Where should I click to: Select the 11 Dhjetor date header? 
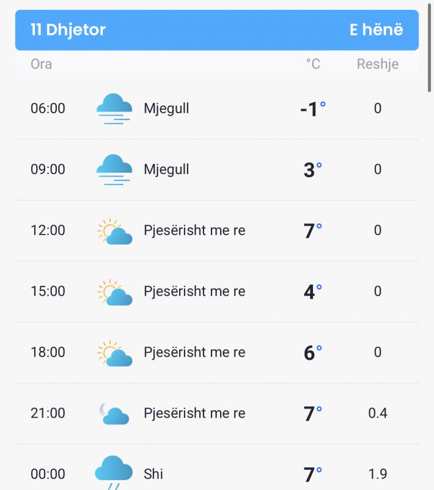click(68, 29)
